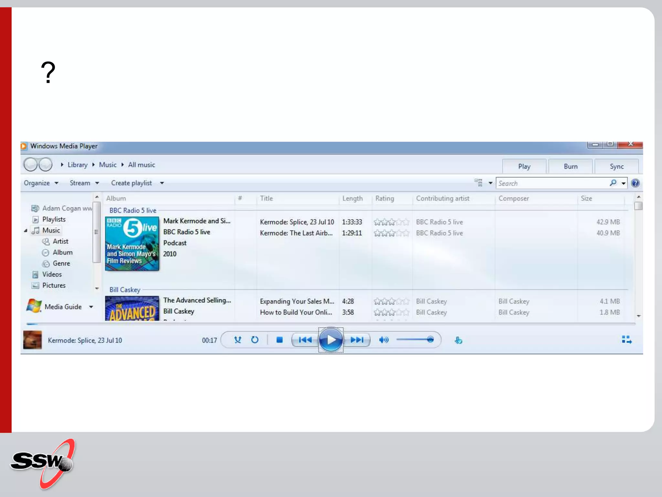Select Playlists in the navigation tree

pyautogui.click(x=54, y=219)
